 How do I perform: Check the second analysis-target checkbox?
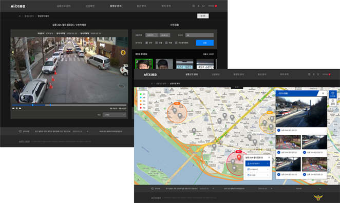[156, 43]
